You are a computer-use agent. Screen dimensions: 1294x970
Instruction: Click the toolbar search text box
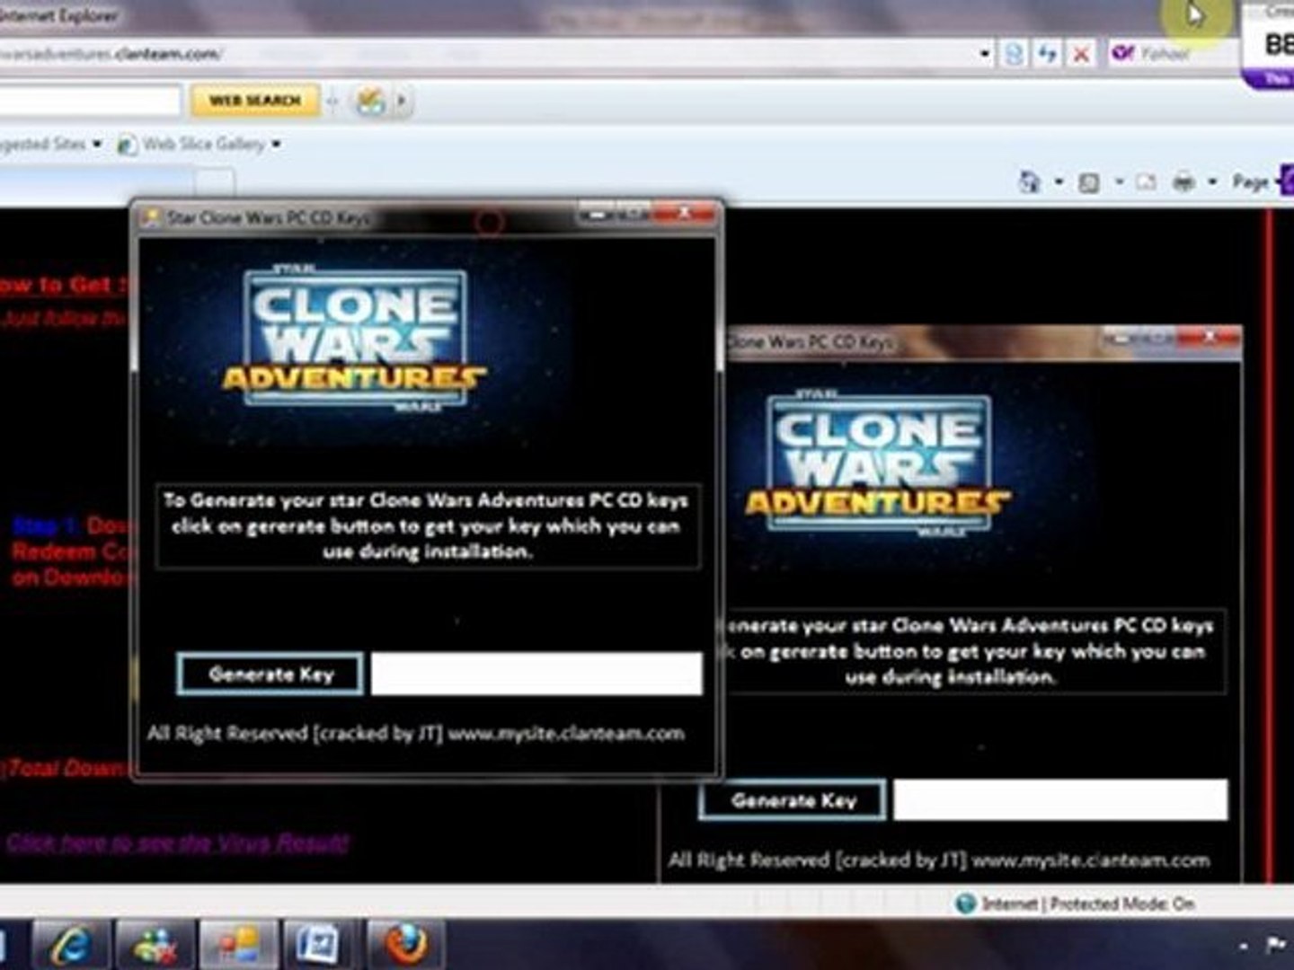tap(90, 101)
